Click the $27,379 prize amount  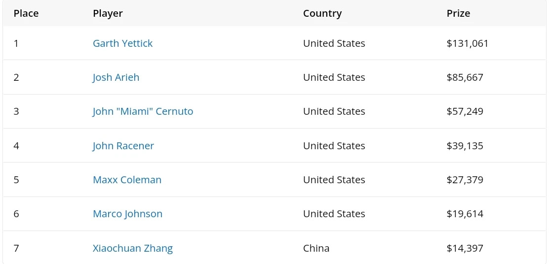coord(465,180)
